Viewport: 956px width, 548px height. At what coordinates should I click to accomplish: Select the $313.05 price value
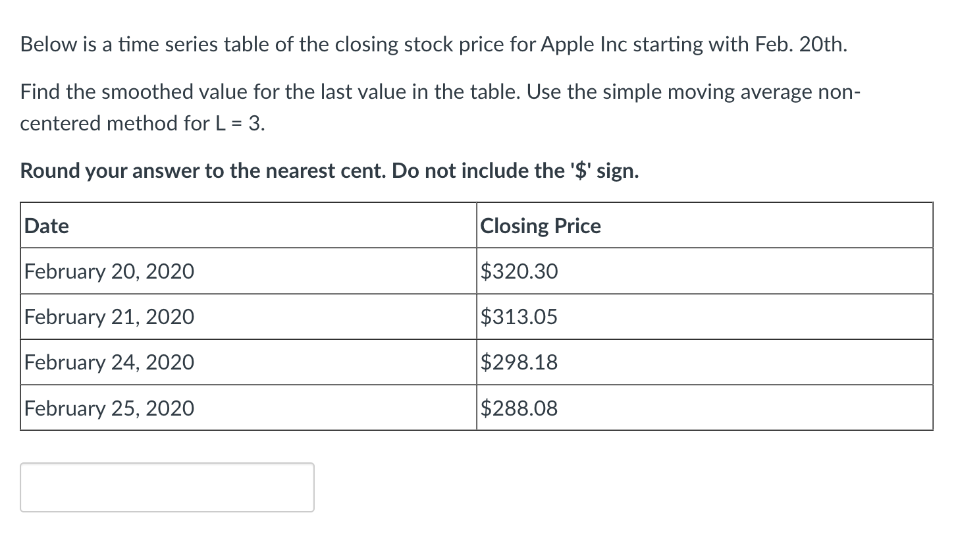[519, 317]
